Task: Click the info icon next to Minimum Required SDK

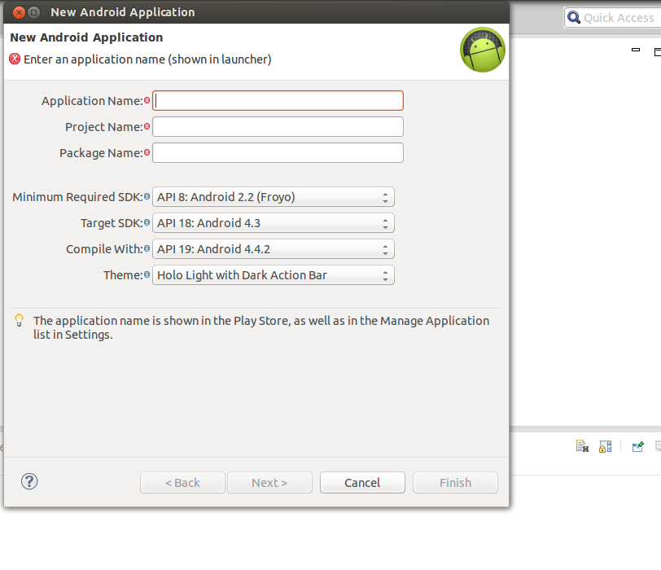Action: [147, 196]
